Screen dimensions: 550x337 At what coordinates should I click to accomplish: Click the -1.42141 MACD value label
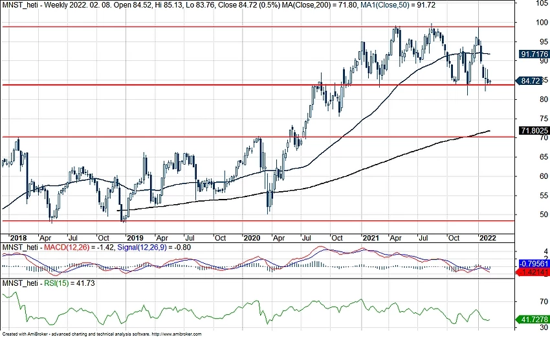(x=533, y=272)
